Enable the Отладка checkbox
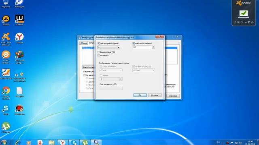The image size is (259, 145). click(99, 56)
